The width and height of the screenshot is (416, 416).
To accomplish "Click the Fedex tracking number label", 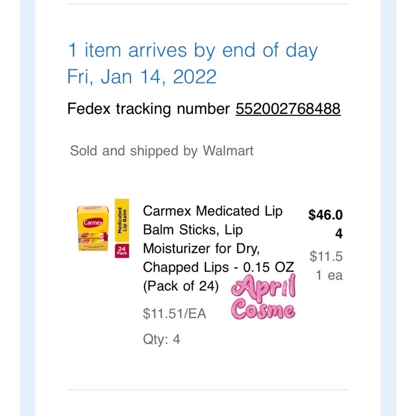I will 149,109.
